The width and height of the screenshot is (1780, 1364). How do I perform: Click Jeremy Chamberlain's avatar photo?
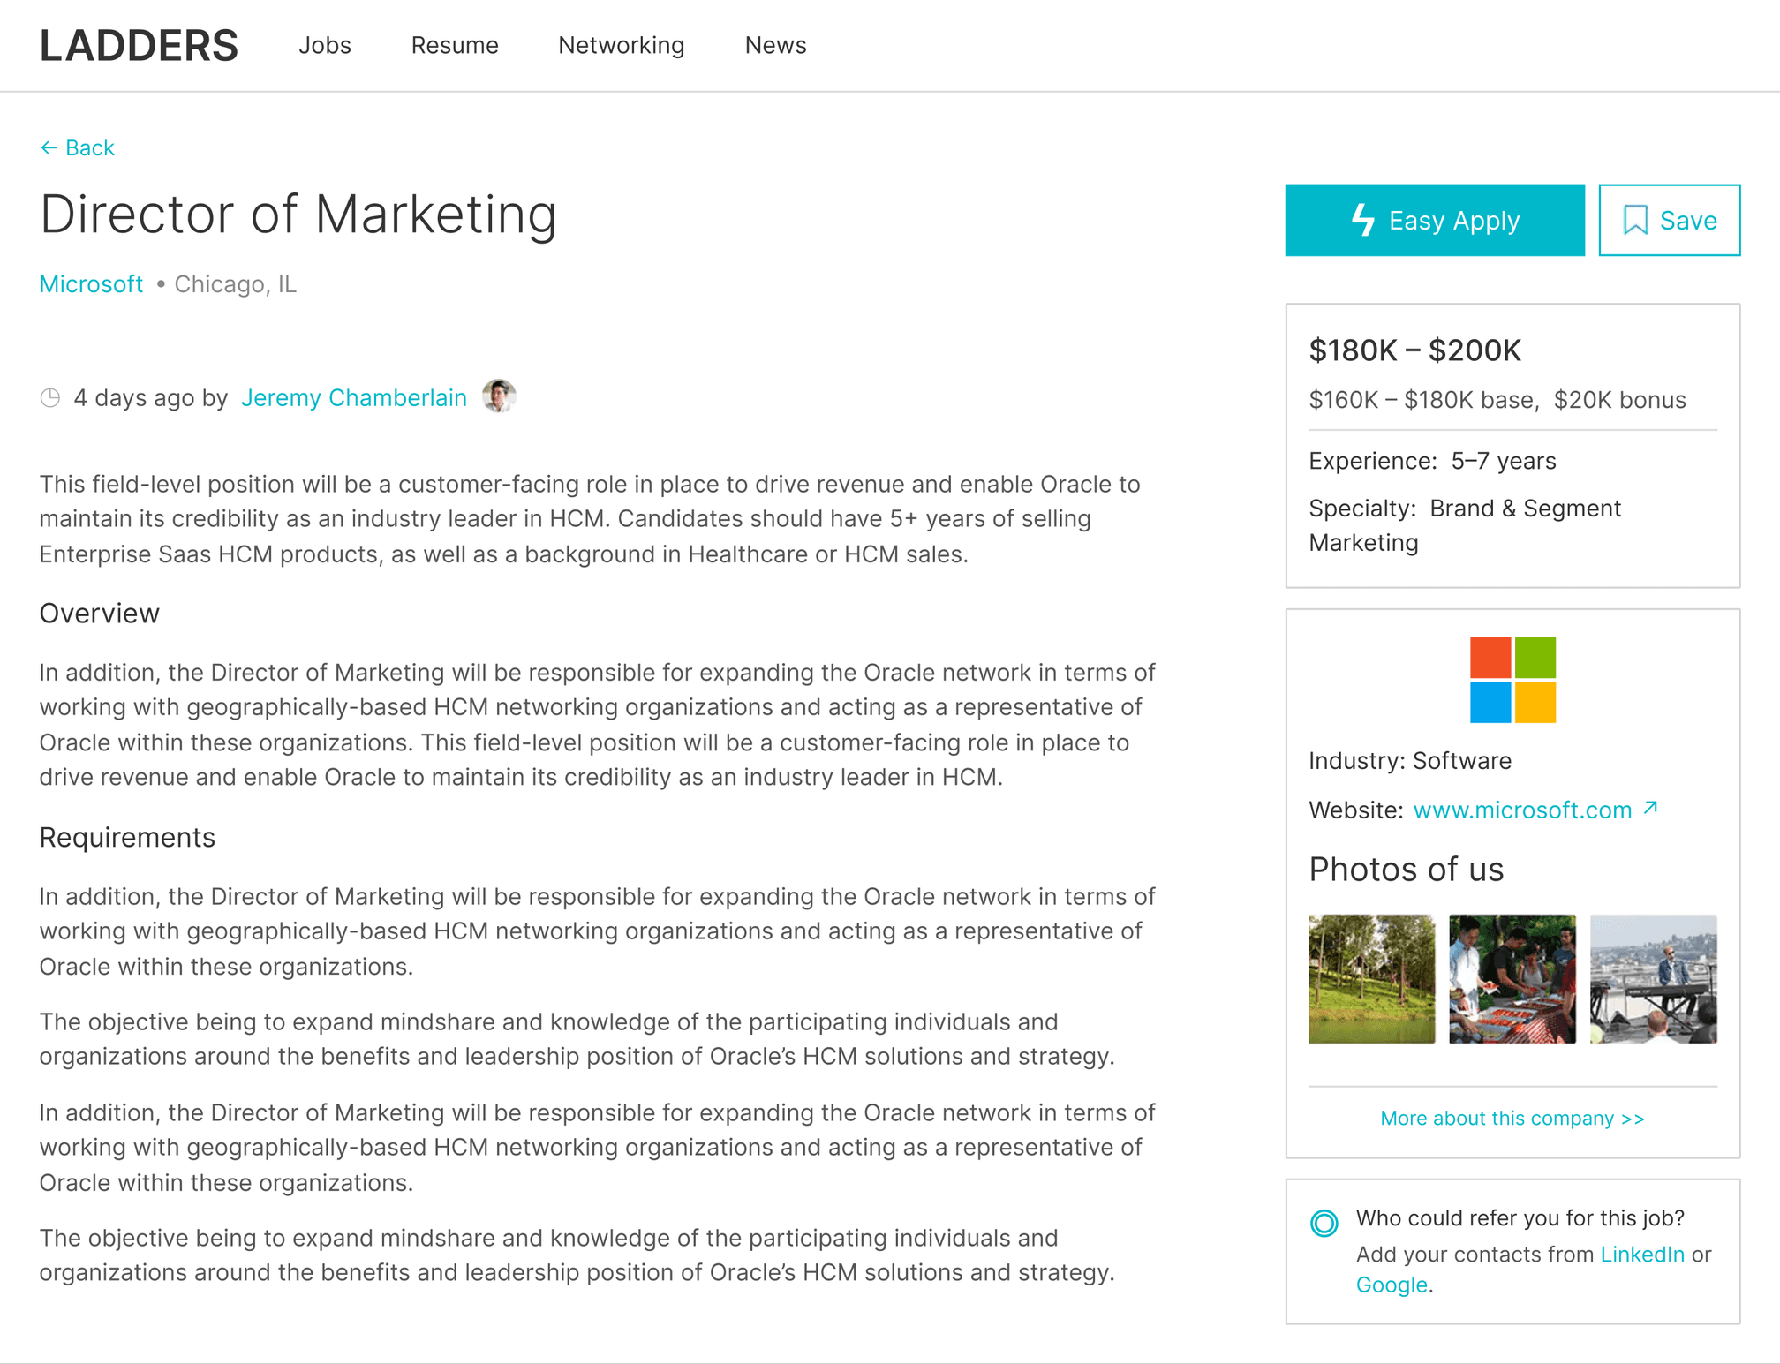[x=499, y=396]
